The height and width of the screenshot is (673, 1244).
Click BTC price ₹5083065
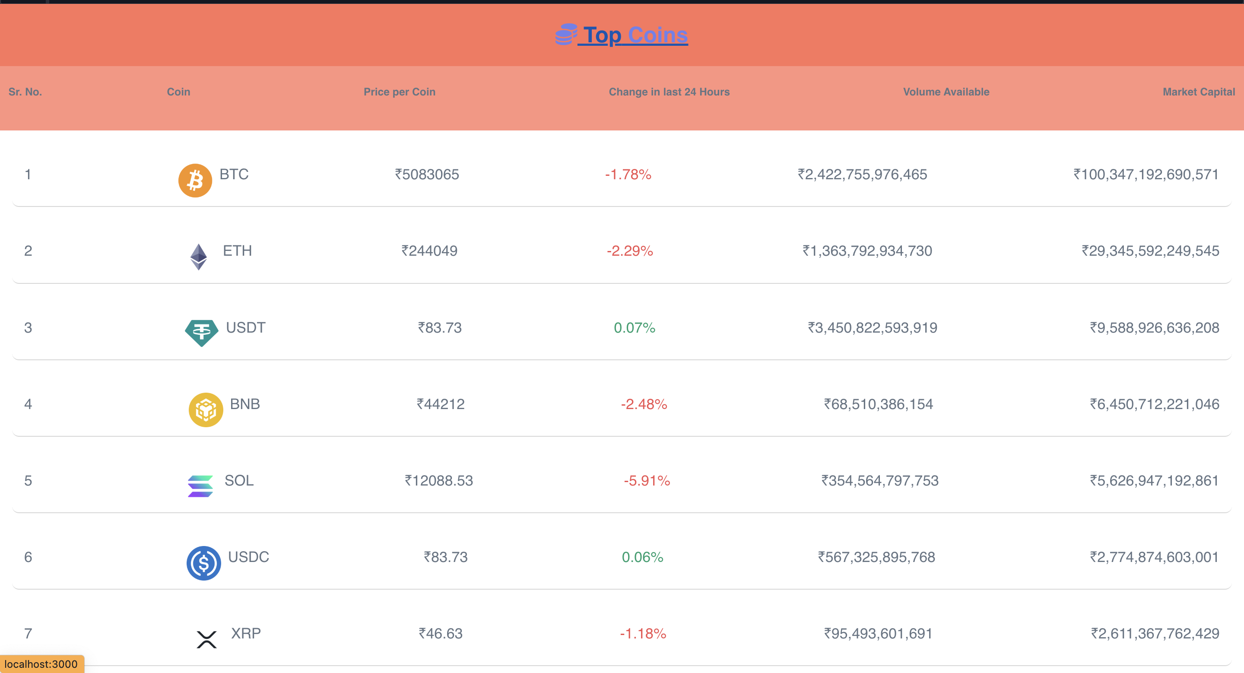pyautogui.click(x=427, y=174)
